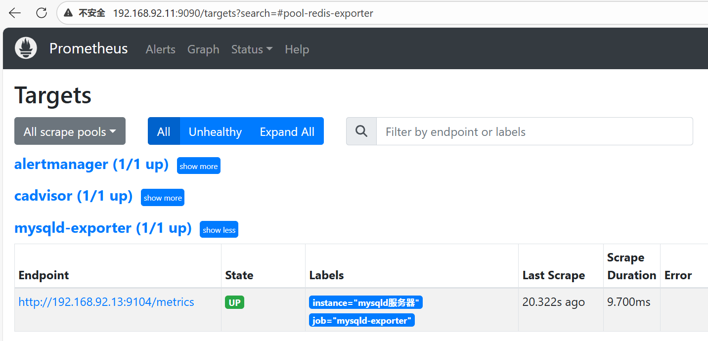This screenshot has width=708, height=341.
Task: Click the instance="mysqld服务器" label badge
Action: point(366,302)
